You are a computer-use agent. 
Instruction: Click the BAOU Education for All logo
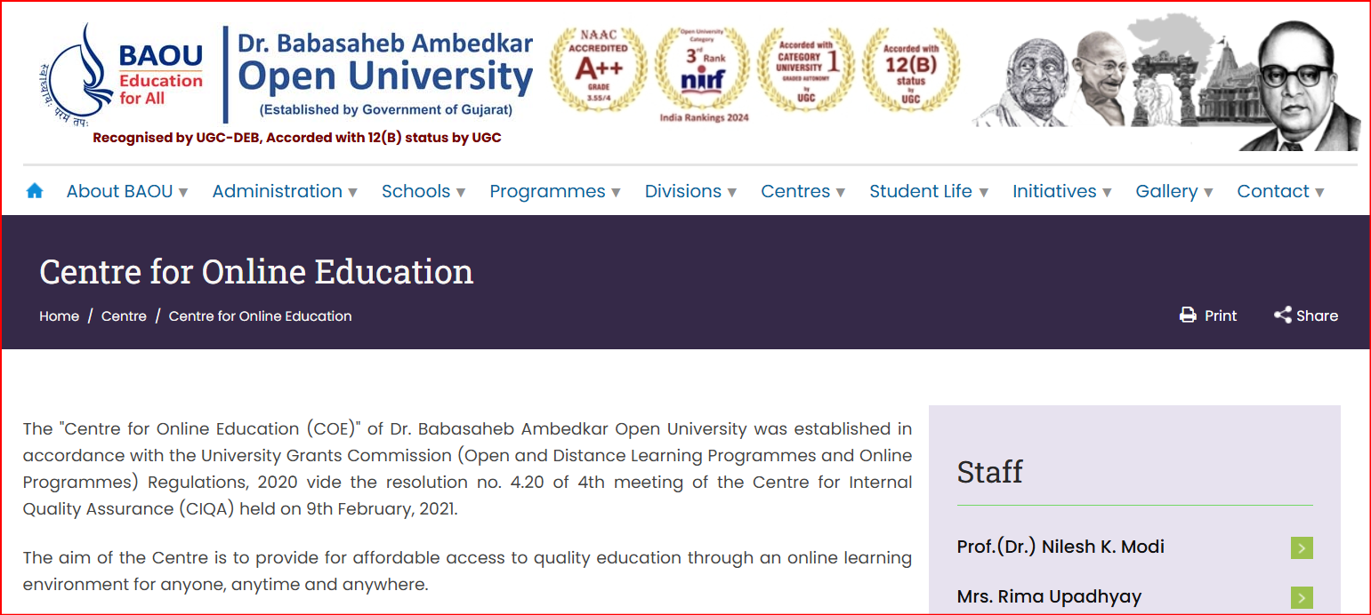coord(122,75)
